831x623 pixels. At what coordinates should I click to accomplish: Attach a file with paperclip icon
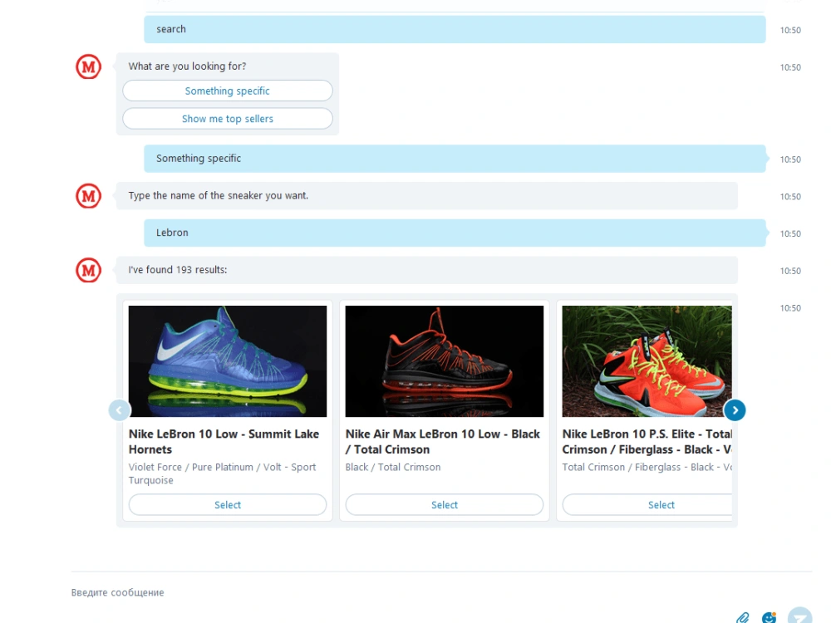click(742, 618)
